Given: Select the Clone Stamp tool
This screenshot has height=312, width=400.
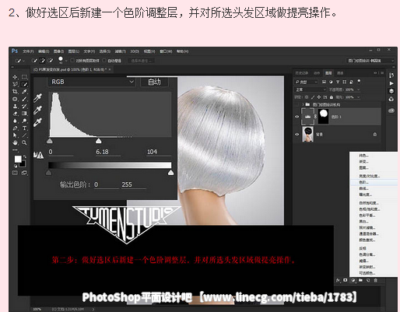Looking at the screenshot, I should 15,106.
